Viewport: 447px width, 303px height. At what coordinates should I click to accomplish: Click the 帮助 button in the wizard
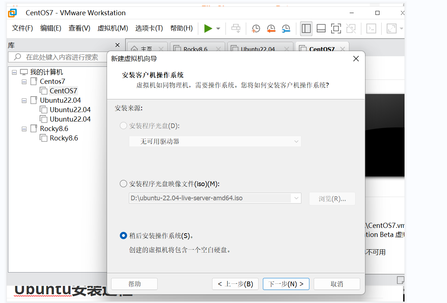[134, 284]
